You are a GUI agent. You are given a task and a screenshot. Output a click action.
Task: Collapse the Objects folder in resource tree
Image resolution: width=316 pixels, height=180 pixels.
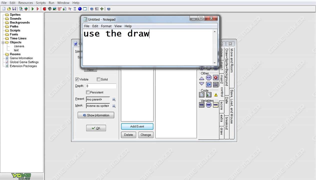coord(3,42)
